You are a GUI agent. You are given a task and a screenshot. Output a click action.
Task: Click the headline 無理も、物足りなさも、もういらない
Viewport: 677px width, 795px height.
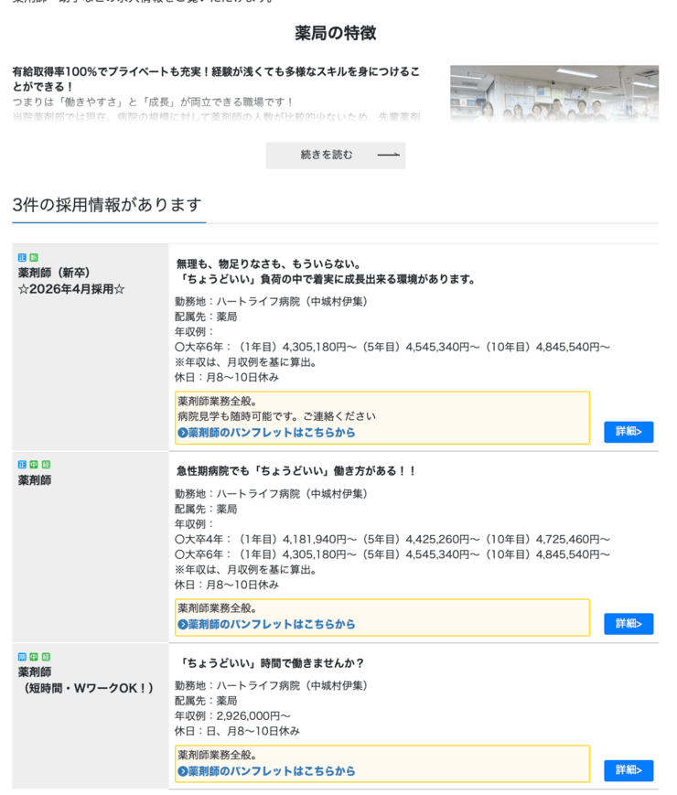click(x=269, y=263)
